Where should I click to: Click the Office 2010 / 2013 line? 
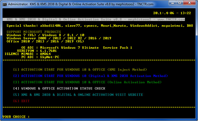pyautogui.click(x=45, y=41)
